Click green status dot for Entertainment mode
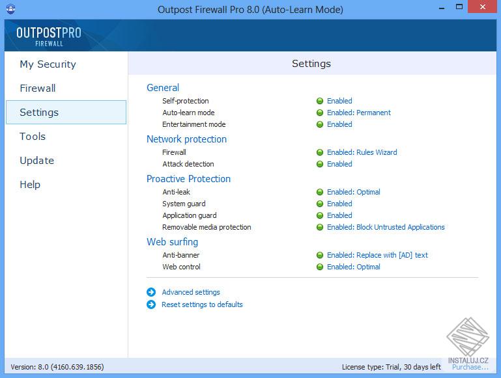501x378 pixels. [x=319, y=124]
